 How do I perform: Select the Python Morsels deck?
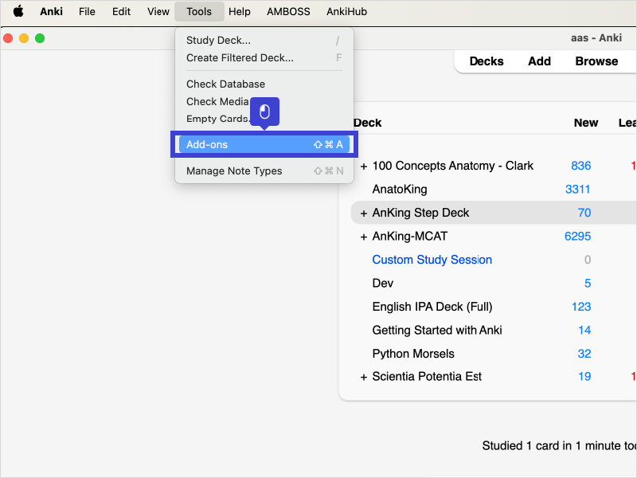pos(413,354)
